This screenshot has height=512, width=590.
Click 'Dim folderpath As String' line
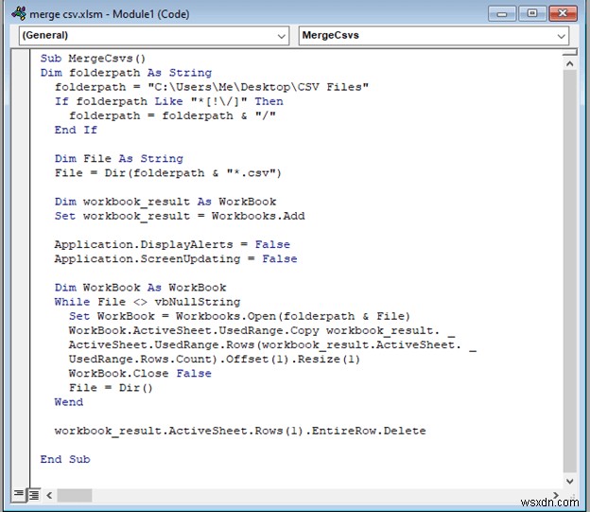tap(126, 73)
